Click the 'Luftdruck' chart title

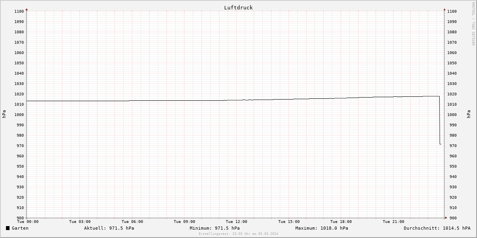coord(238,8)
